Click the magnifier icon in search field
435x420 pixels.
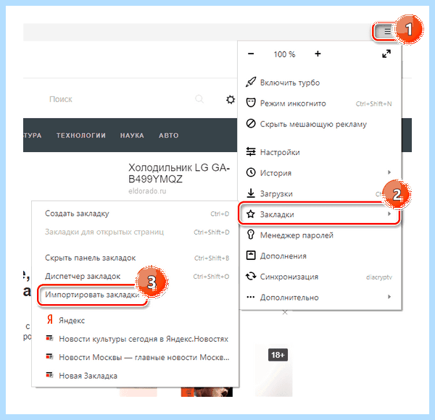[x=199, y=98]
